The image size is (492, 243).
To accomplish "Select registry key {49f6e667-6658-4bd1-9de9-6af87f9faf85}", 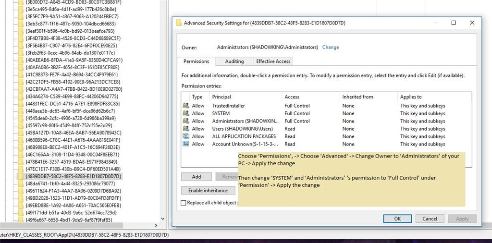I will coord(69,220).
